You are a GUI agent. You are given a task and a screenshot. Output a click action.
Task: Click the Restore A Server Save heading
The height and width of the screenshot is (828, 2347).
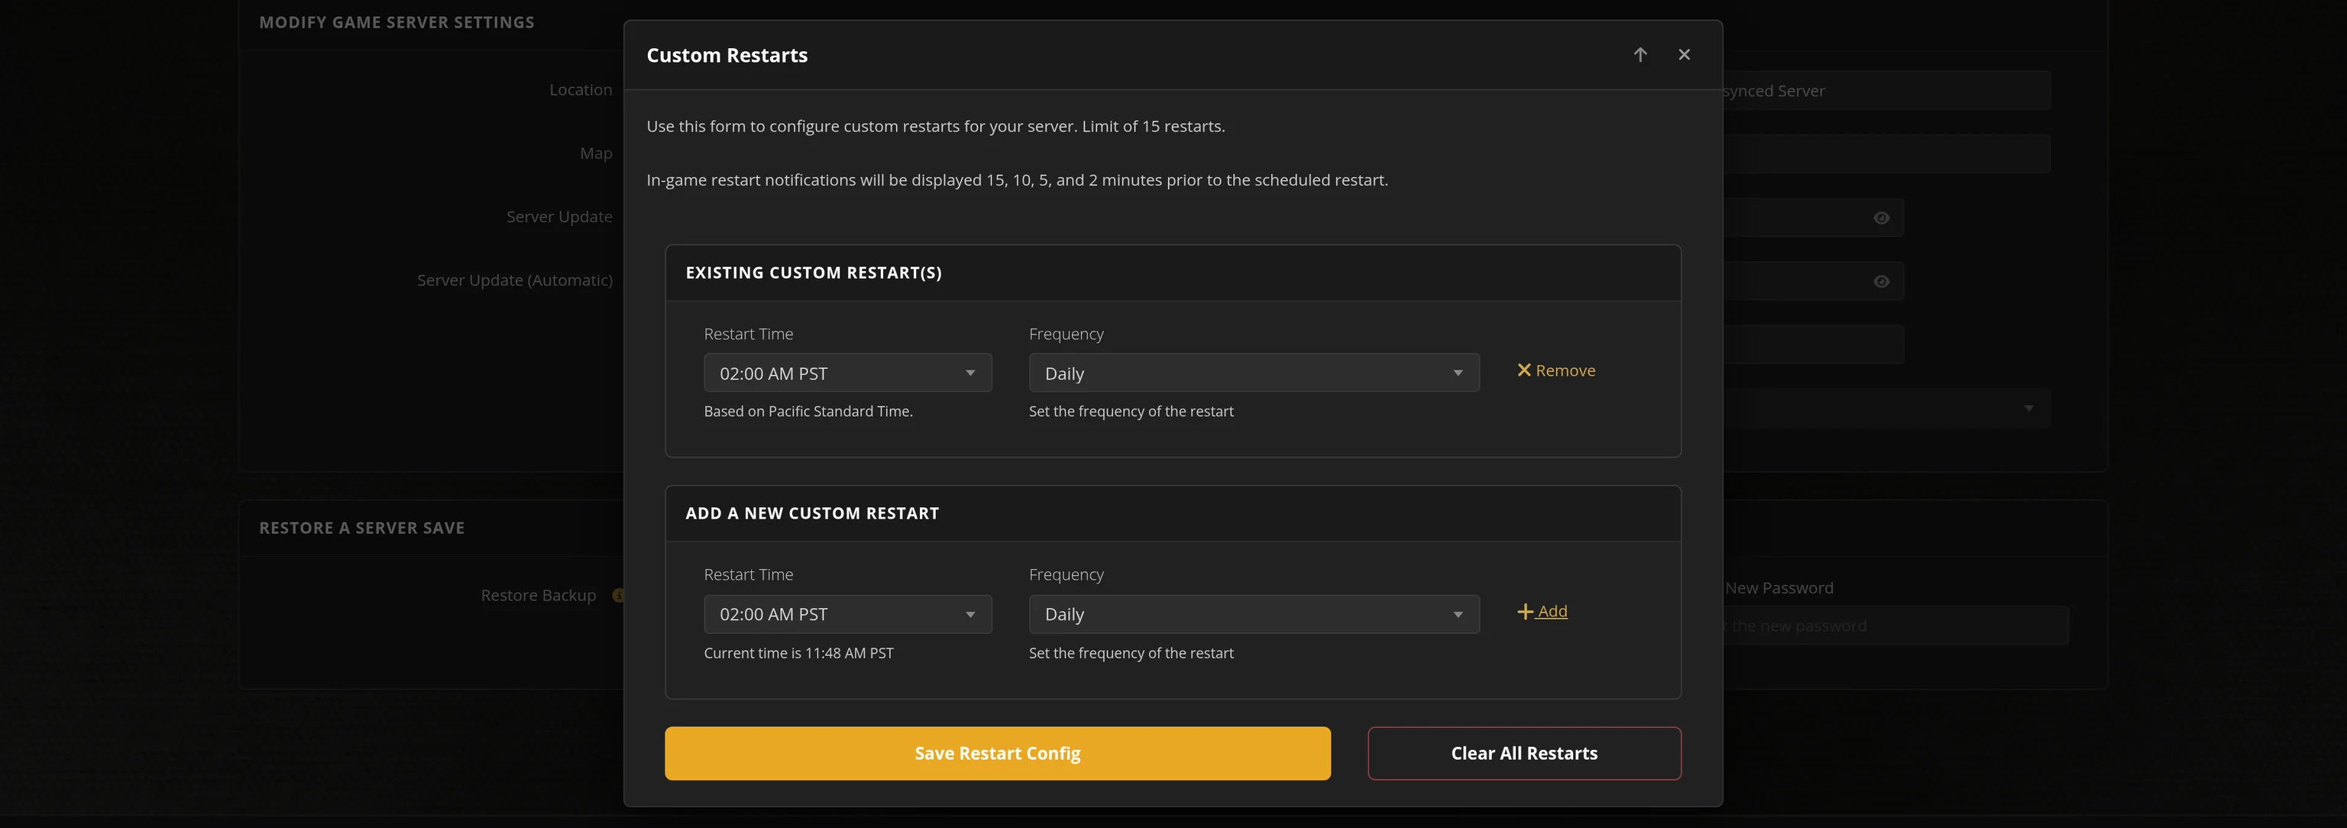click(x=361, y=527)
